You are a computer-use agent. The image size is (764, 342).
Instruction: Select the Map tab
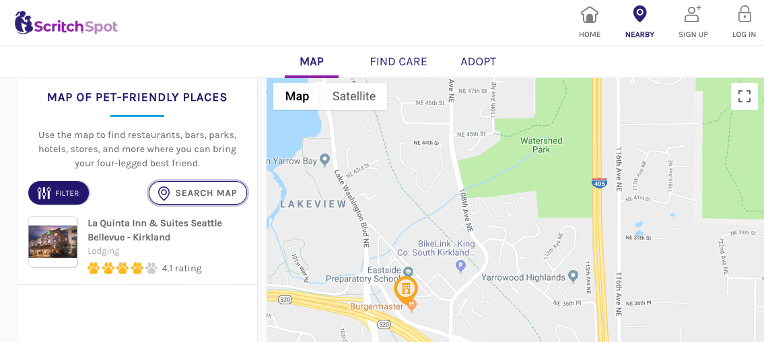click(312, 62)
